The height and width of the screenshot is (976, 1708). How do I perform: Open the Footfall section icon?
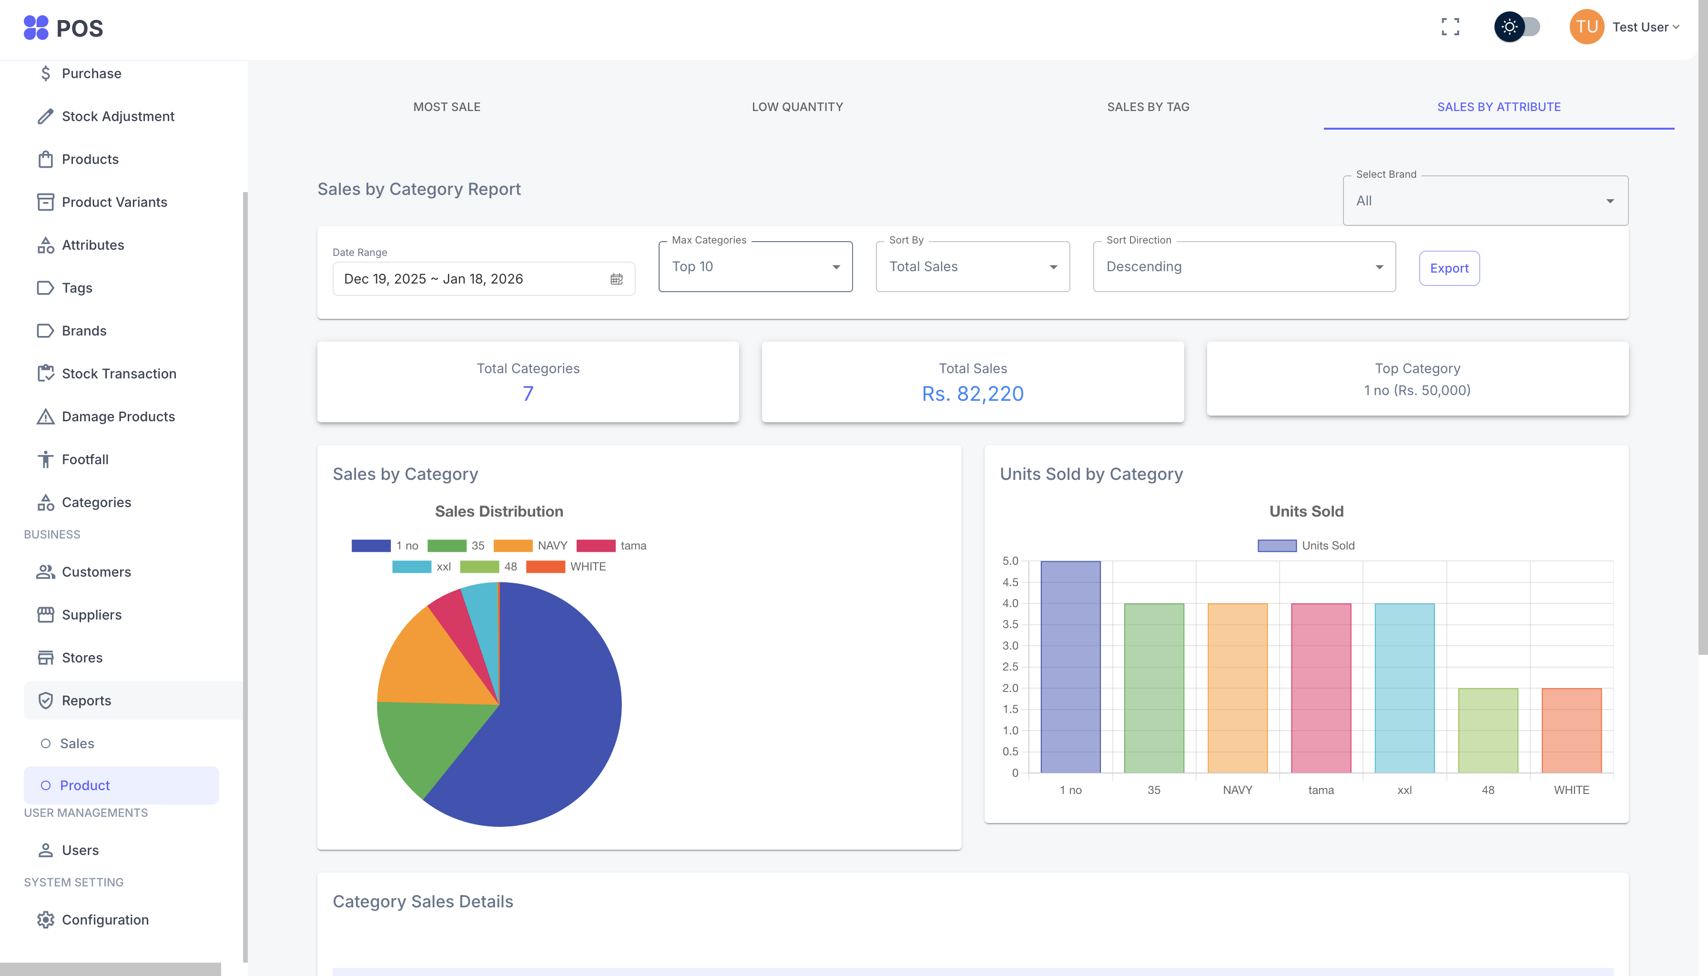point(45,459)
